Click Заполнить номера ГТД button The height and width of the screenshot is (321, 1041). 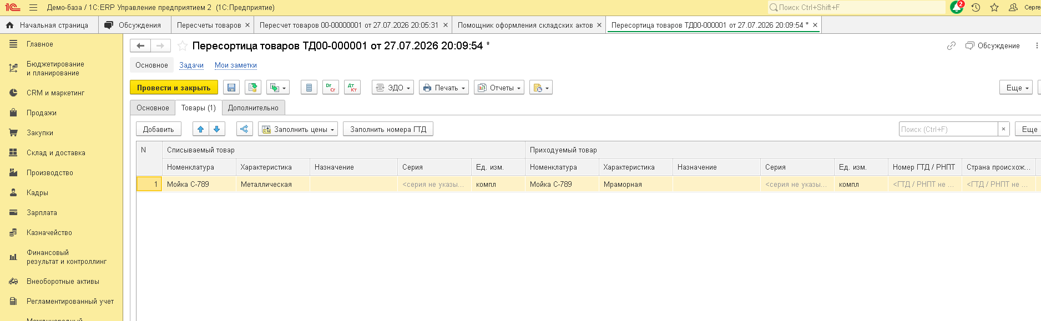click(388, 129)
